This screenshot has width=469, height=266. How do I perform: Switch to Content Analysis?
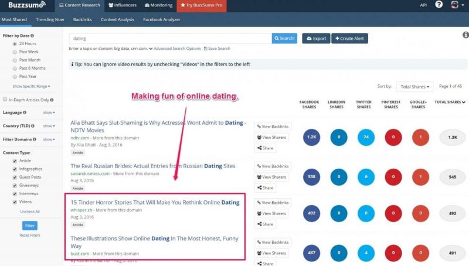117,19
